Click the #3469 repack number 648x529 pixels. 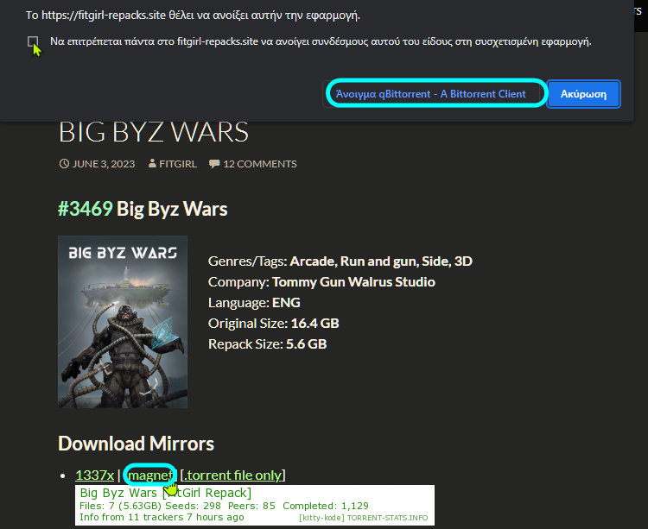point(86,209)
